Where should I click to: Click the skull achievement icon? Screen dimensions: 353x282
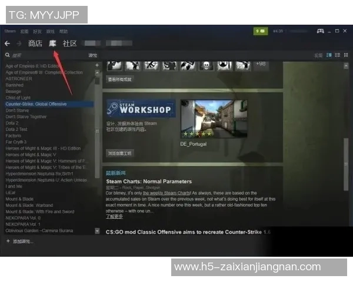[x=206, y=65]
